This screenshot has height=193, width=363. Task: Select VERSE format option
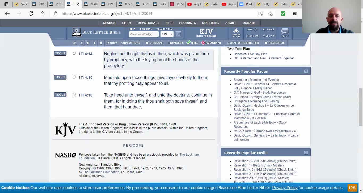click(192, 43)
